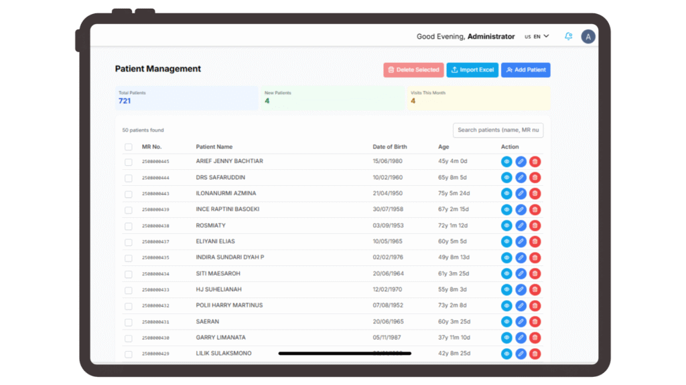The image size is (686, 385).
Task: Edit the GARRY LIMANATA patient record
Action: pos(521,338)
